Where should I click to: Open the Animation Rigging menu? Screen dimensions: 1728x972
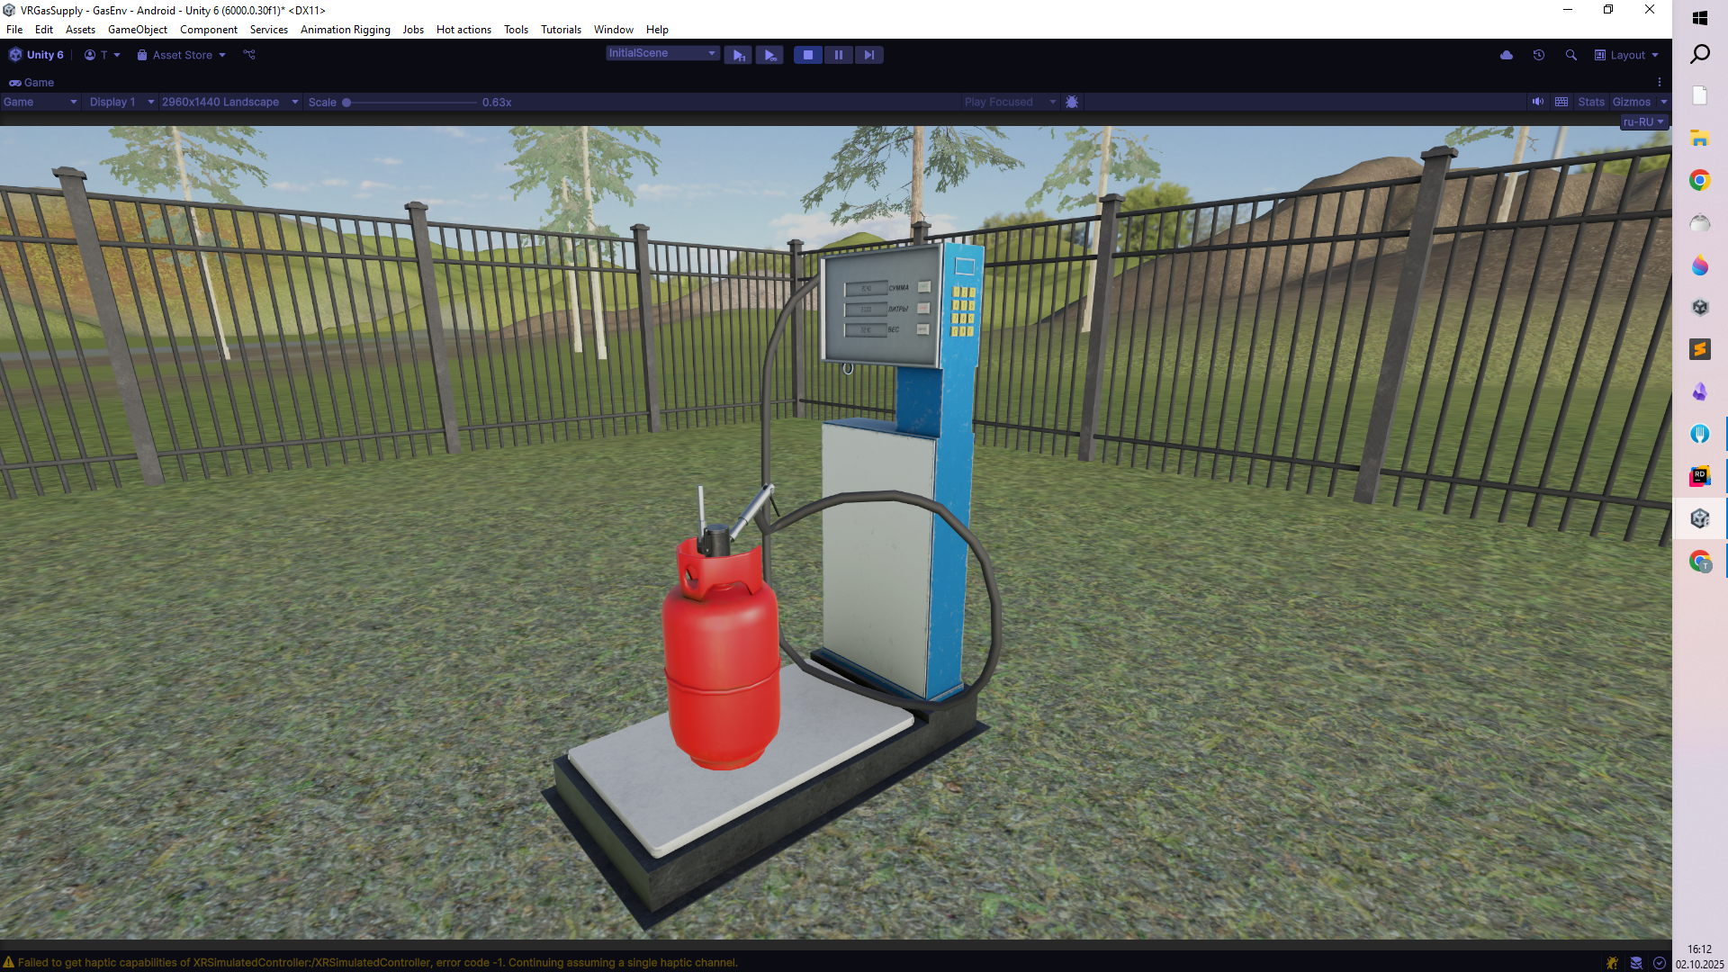pos(345,30)
